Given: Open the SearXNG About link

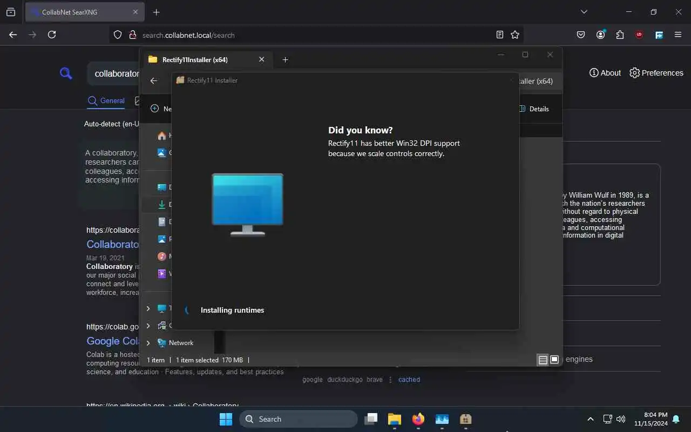Looking at the screenshot, I should pos(605,73).
